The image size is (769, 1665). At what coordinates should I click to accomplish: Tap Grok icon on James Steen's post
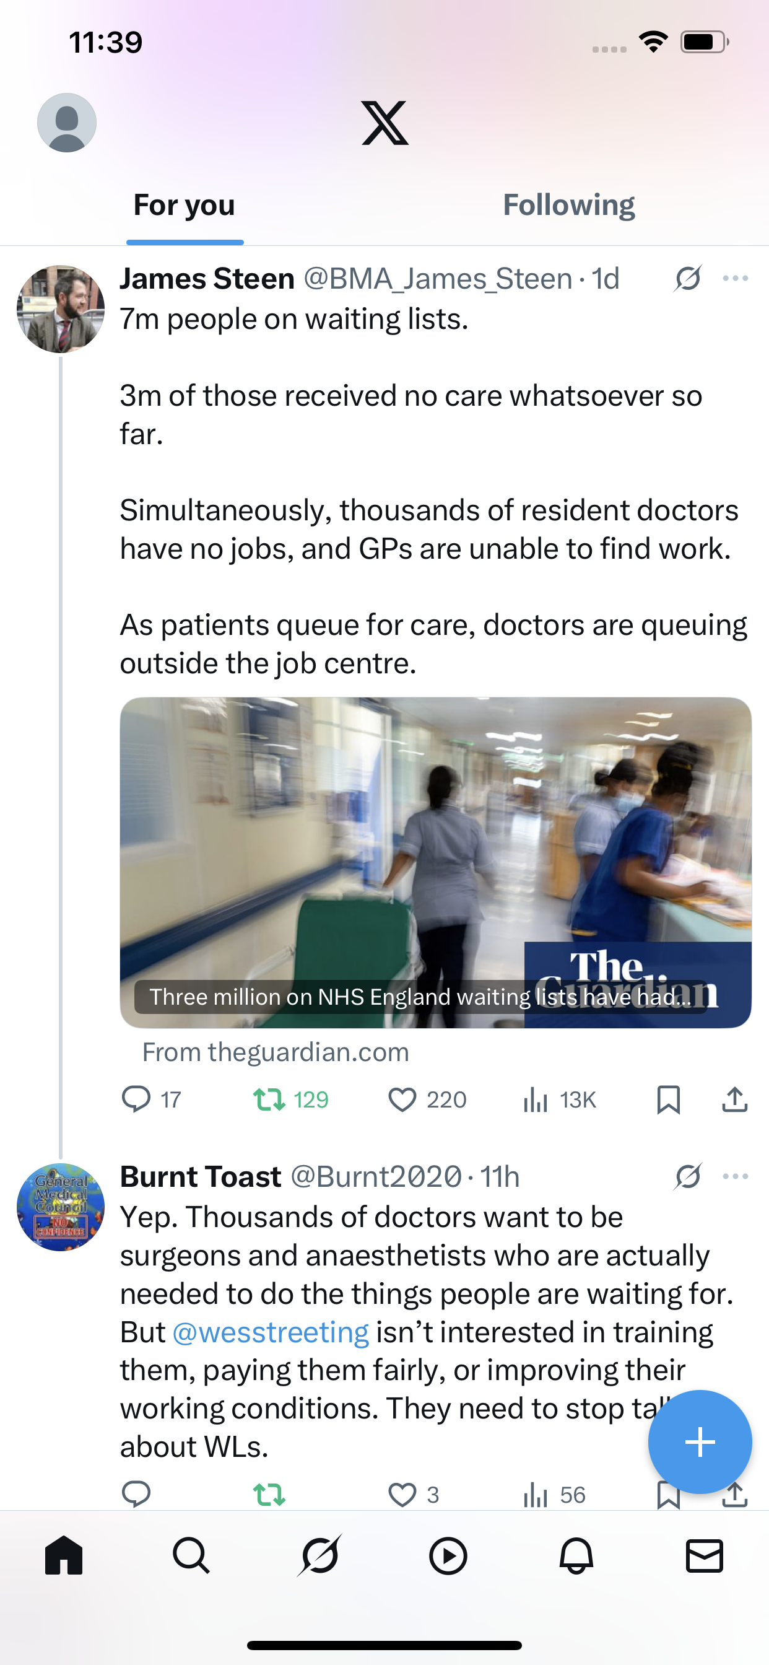[687, 279]
